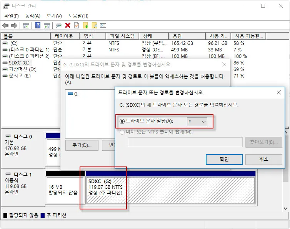This screenshot has height=229, width=290.
Task: Click the connect disk toolbar icon
Action: pos(58,26)
